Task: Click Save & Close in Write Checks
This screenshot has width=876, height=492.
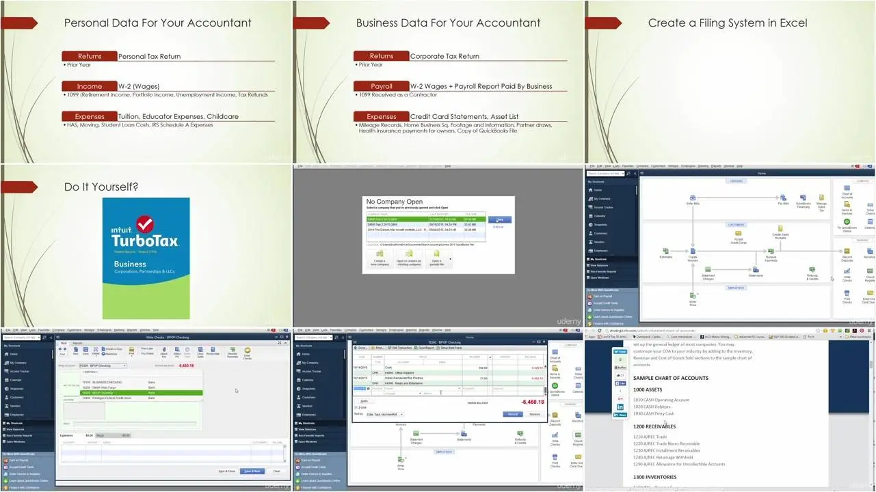Action: click(x=227, y=471)
